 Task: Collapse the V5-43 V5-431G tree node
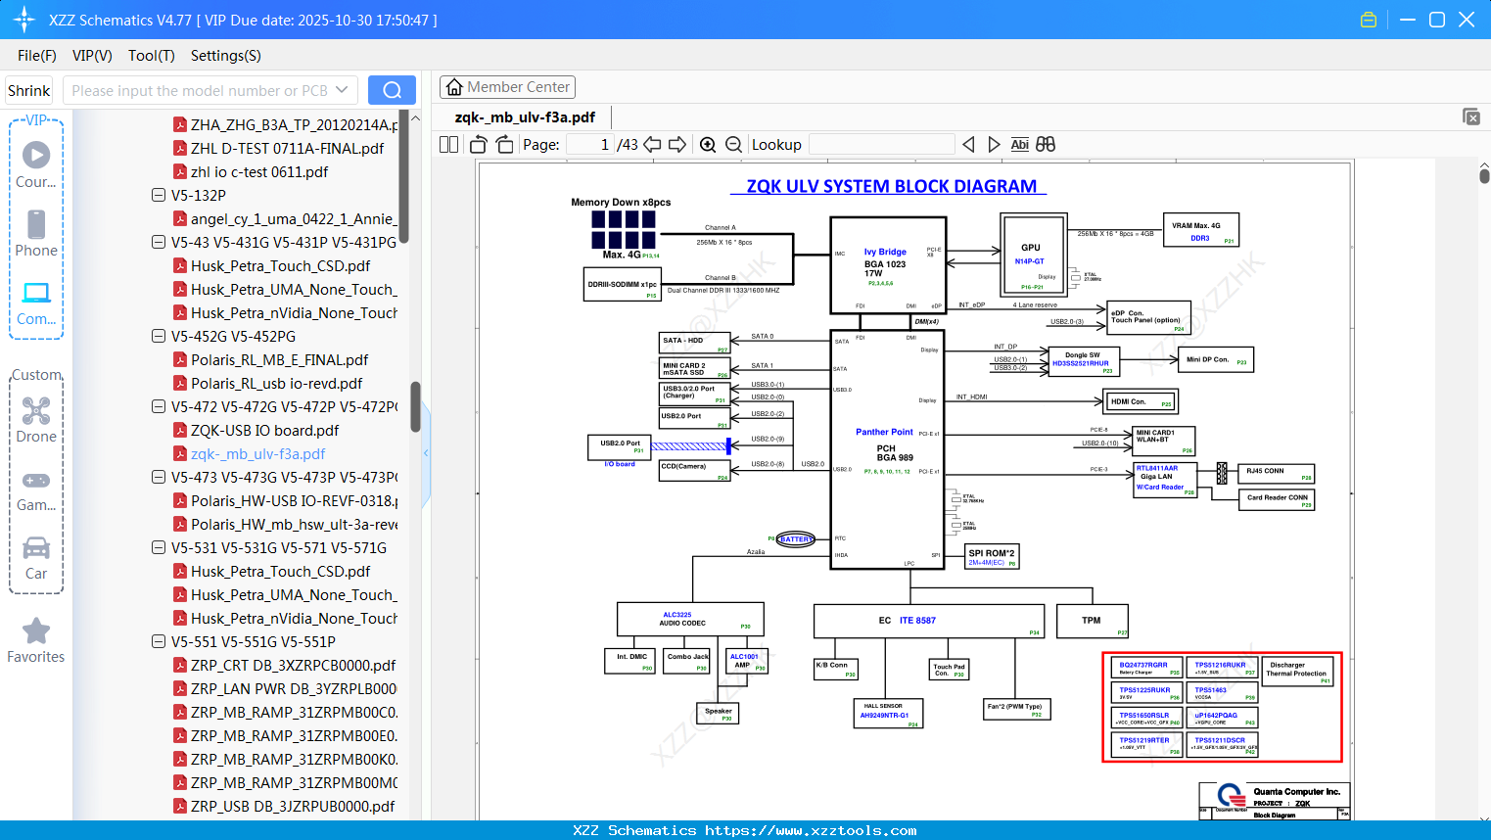(x=159, y=242)
